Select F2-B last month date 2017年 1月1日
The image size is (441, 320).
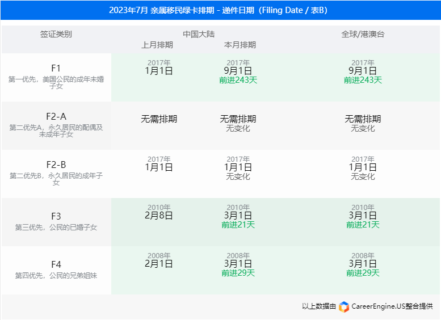[x=159, y=163]
